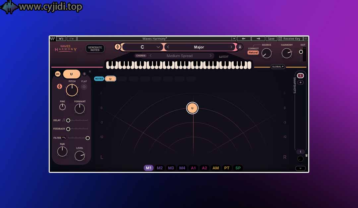358x208 pixels.
Task: Select the previous scale with the left chevron
Action: click(168, 47)
